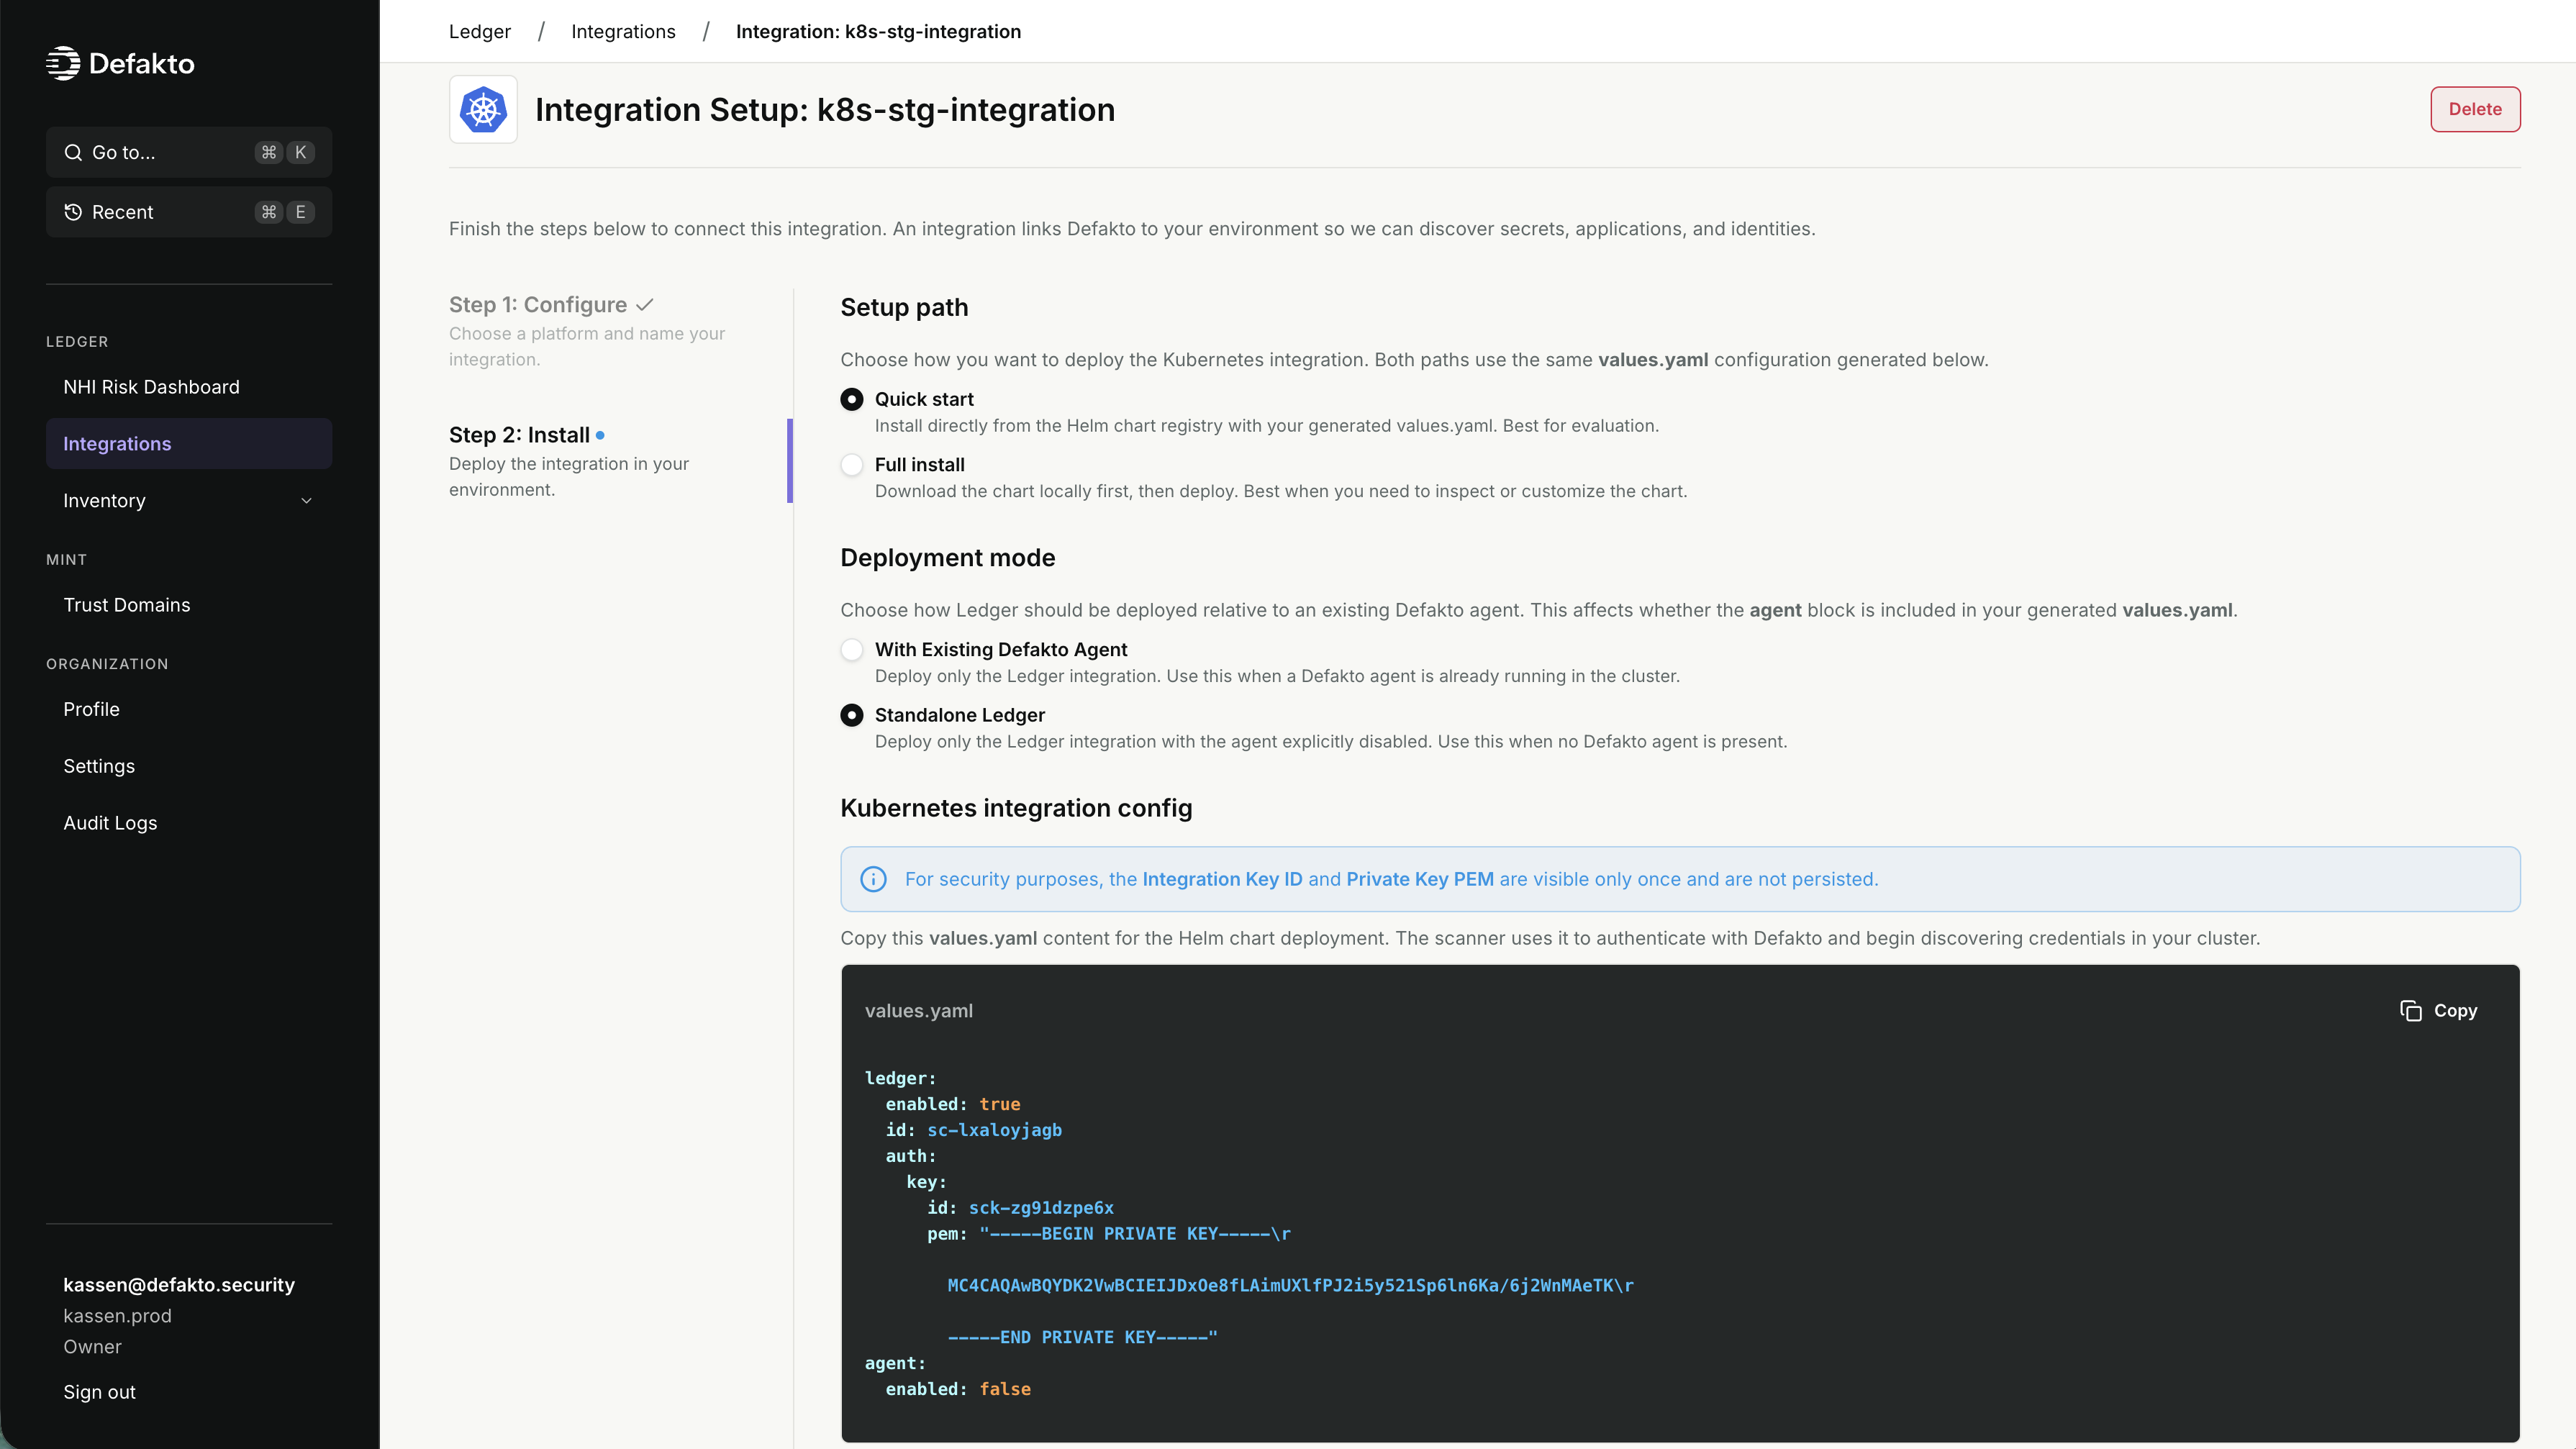The height and width of the screenshot is (1449, 2576).
Task: Click the Ledger breadcrumb link
Action: (x=480, y=31)
